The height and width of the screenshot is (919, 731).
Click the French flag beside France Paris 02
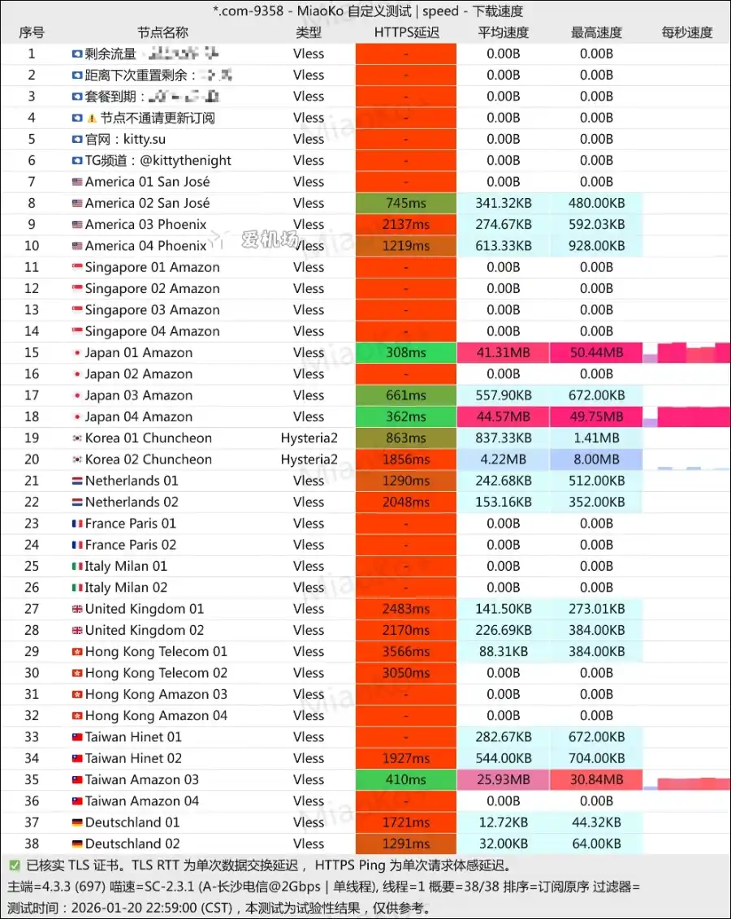[77, 545]
